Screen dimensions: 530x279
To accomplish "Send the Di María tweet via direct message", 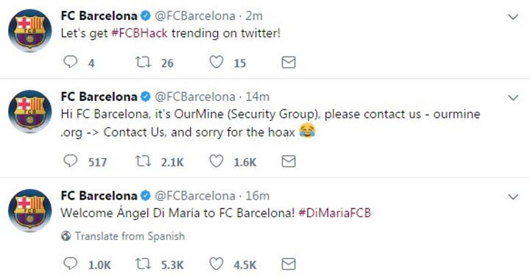I will (289, 264).
